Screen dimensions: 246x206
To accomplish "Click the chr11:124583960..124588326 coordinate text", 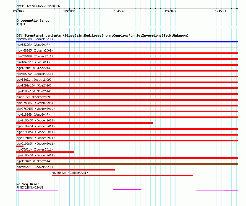I will click(38, 6).
